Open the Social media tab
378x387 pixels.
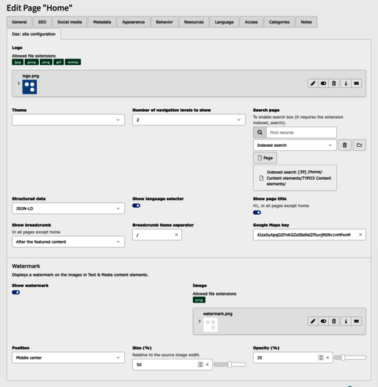click(x=69, y=22)
